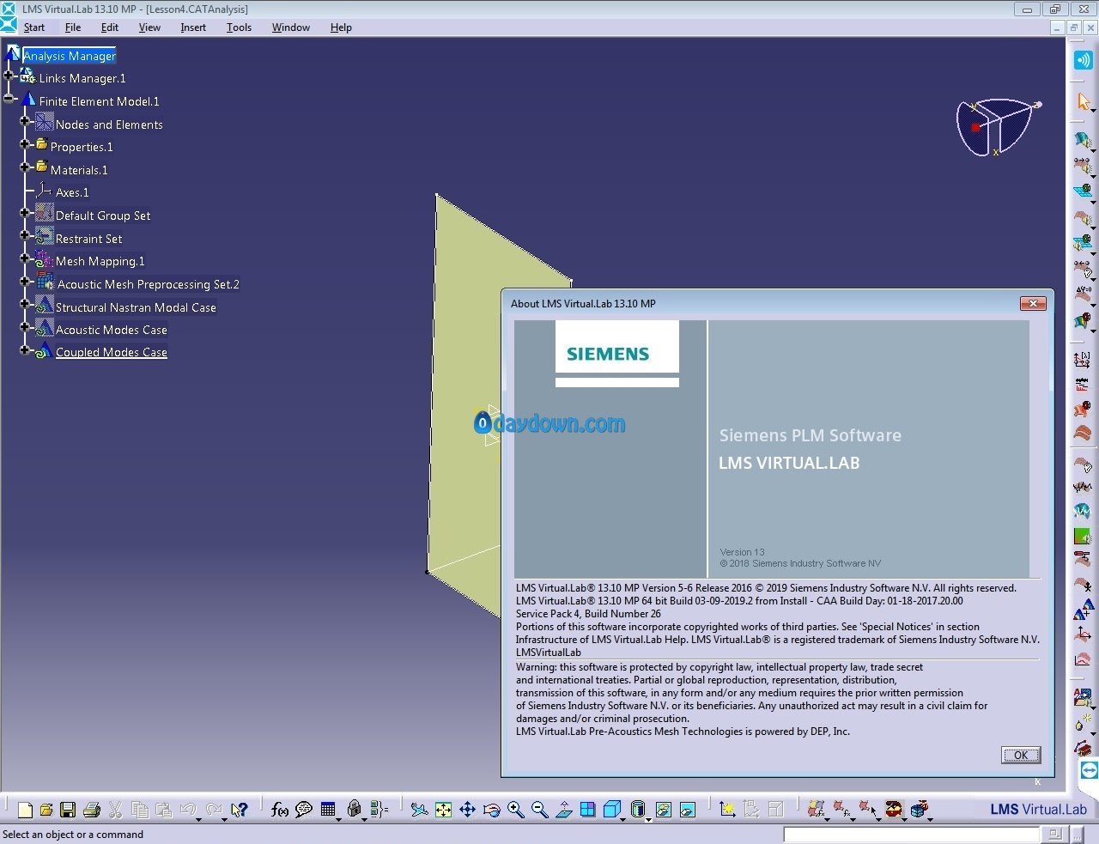Click the Print icon in the bottom toolbar

coord(92,809)
